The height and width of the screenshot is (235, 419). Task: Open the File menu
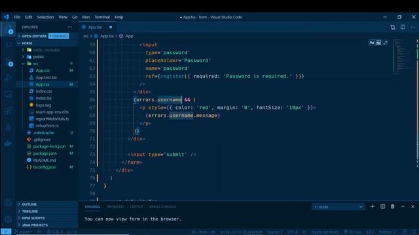(x=17, y=17)
